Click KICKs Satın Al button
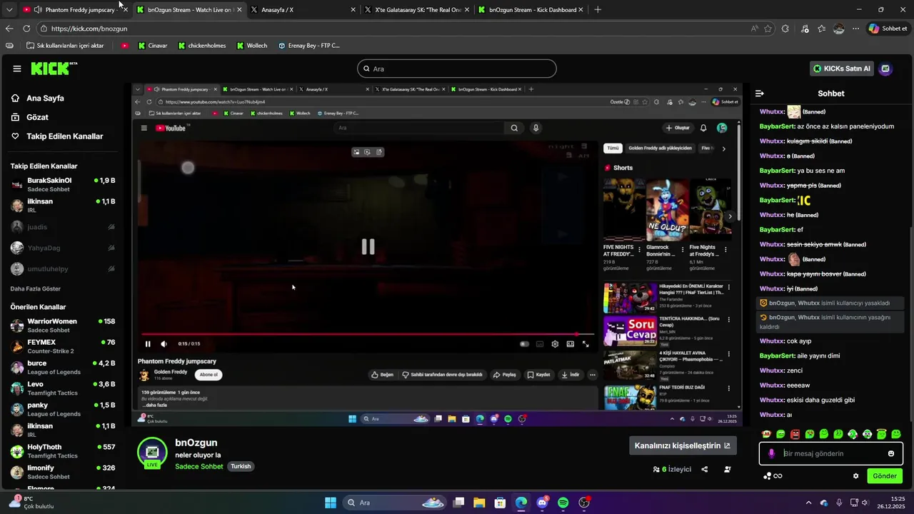This screenshot has height=514, width=914. click(x=842, y=69)
